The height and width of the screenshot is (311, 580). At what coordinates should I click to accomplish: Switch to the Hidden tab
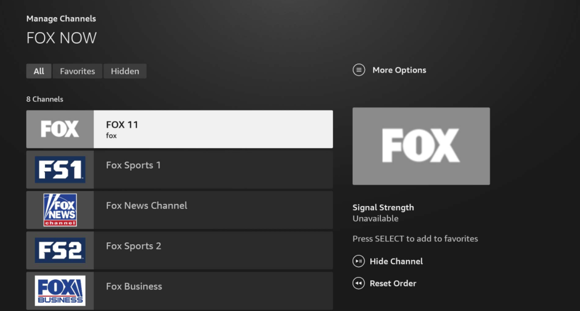pos(125,71)
